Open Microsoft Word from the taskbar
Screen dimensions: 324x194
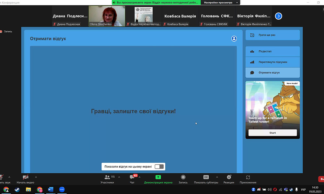(51, 189)
